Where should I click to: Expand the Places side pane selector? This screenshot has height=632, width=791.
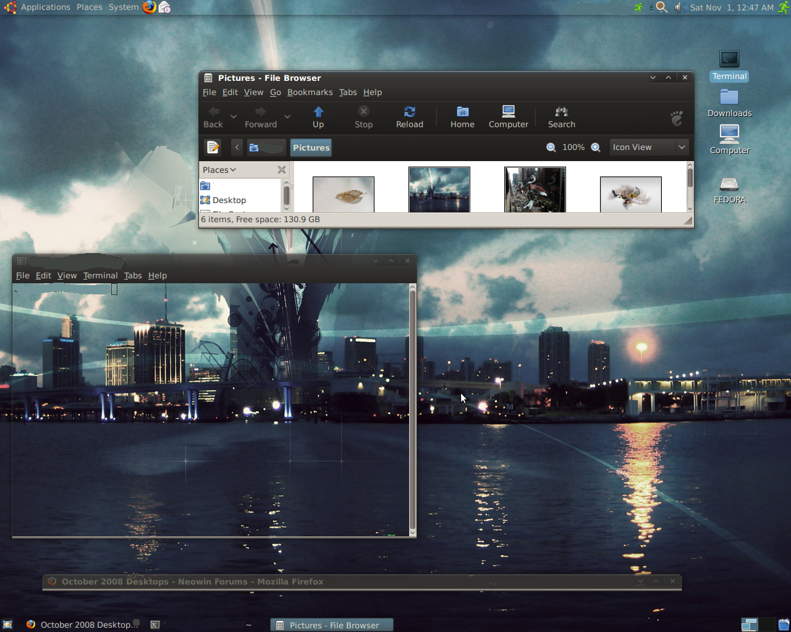219,170
